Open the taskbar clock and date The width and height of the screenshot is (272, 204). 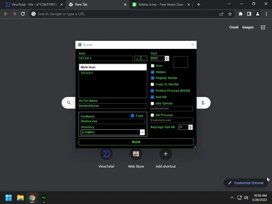[260, 198]
